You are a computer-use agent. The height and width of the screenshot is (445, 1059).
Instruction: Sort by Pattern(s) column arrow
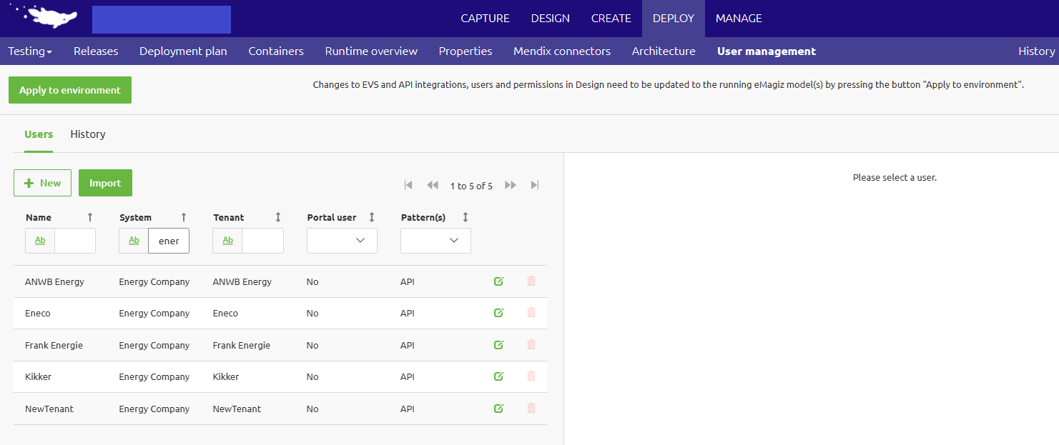(x=466, y=217)
